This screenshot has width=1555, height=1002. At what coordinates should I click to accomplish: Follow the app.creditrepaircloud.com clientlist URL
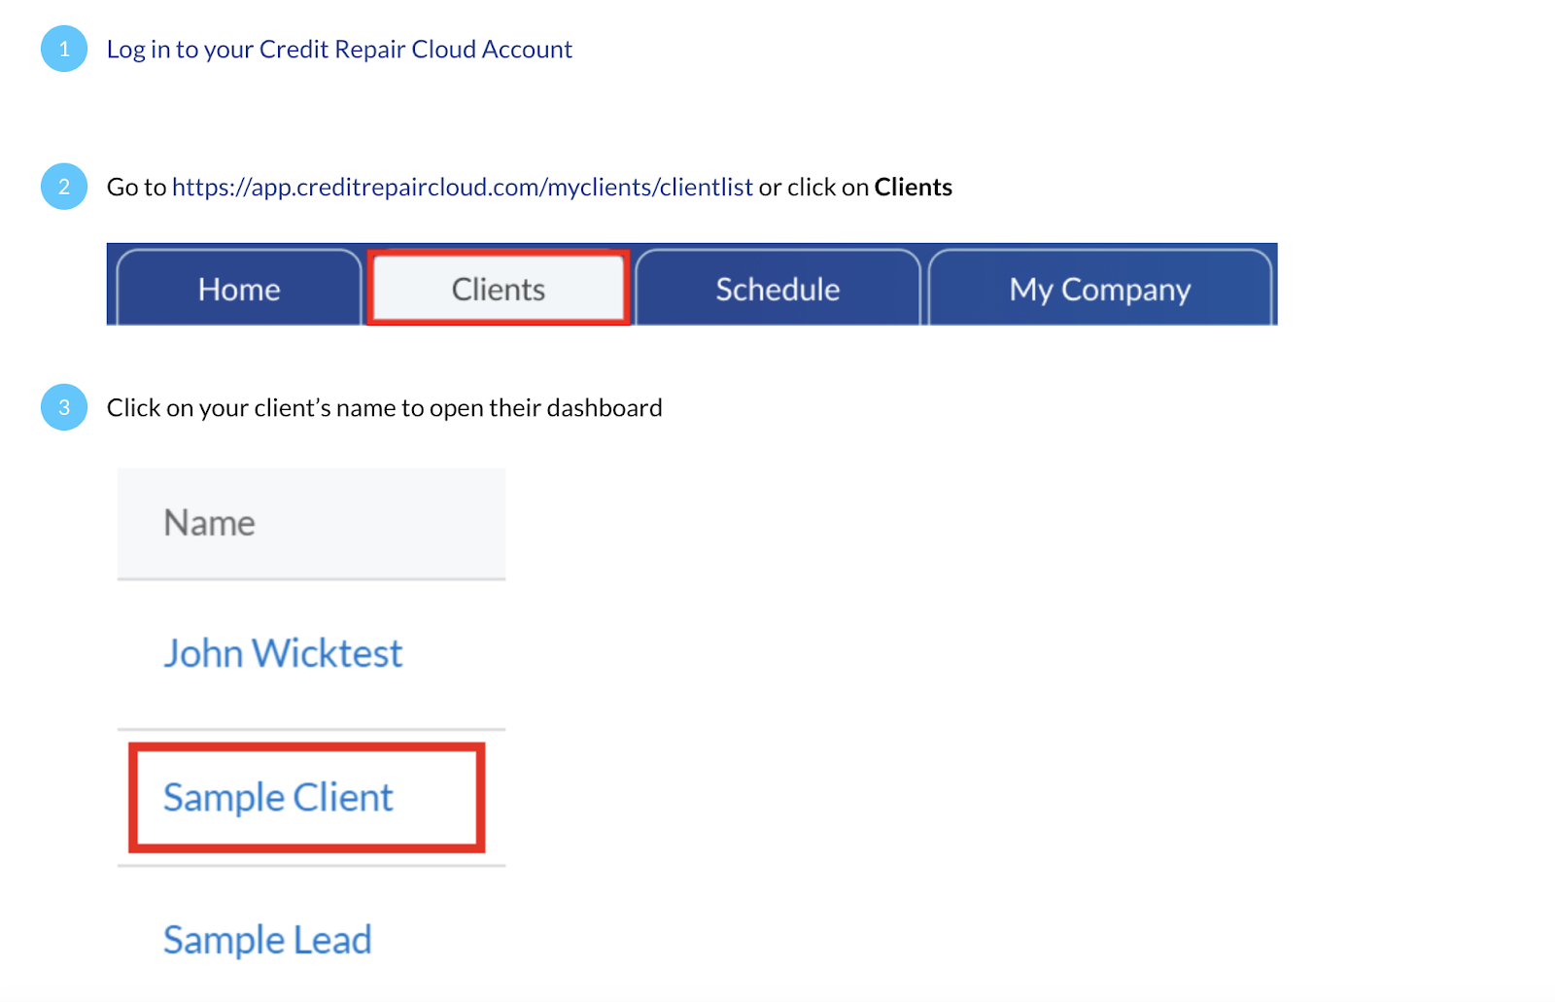pos(463,188)
